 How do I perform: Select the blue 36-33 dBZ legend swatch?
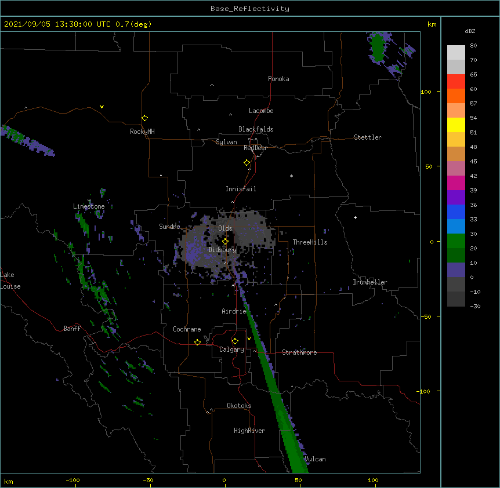click(456, 212)
